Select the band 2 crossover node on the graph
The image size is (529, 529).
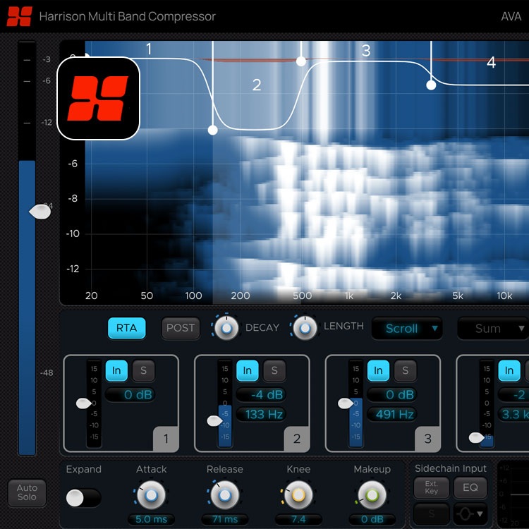click(x=212, y=130)
